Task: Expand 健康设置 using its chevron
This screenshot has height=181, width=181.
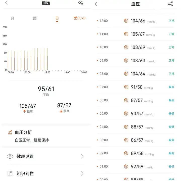Action: pyautogui.click(x=82, y=156)
